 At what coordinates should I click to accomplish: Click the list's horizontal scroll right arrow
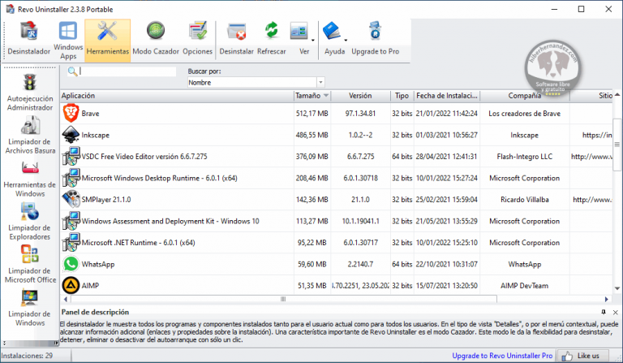607,299
